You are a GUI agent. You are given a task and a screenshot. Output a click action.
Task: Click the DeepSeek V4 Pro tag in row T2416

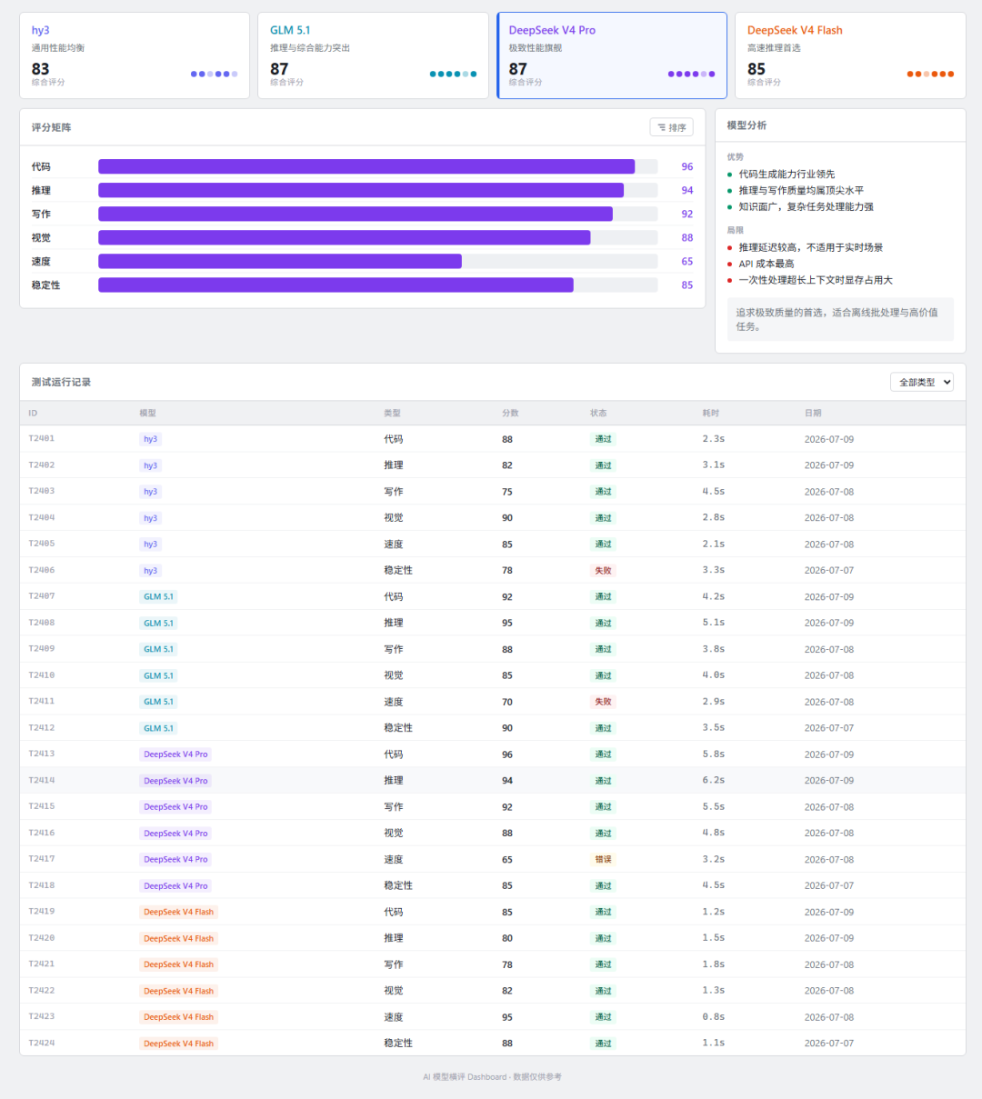click(x=175, y=833)
